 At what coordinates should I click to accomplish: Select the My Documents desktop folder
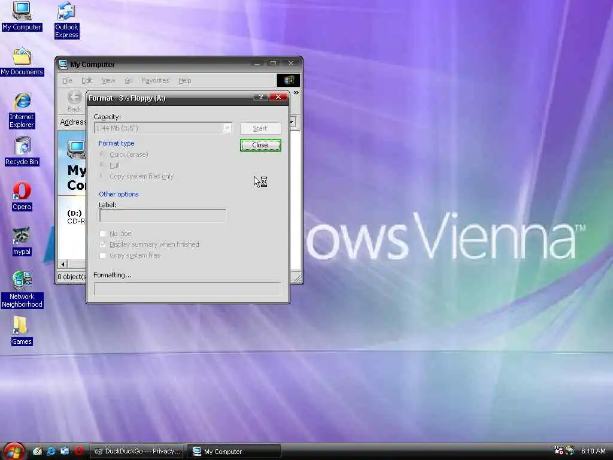[22, 62]
